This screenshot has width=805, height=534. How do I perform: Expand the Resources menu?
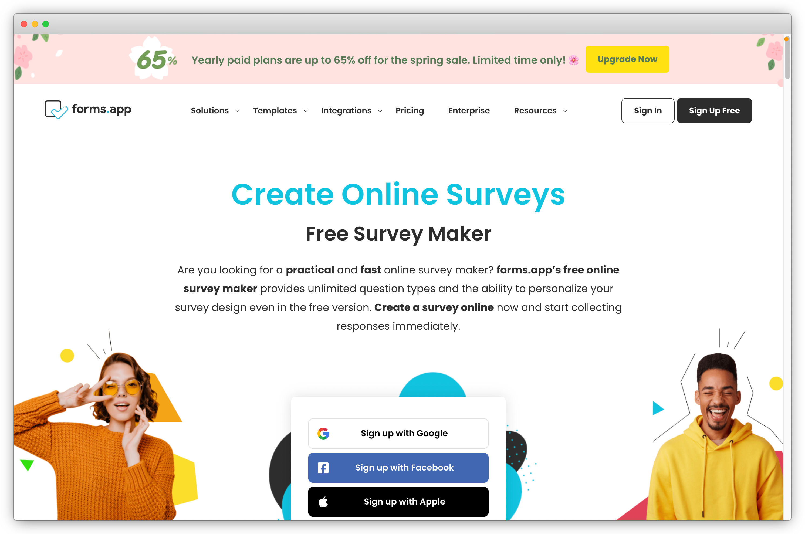[540, 110]
